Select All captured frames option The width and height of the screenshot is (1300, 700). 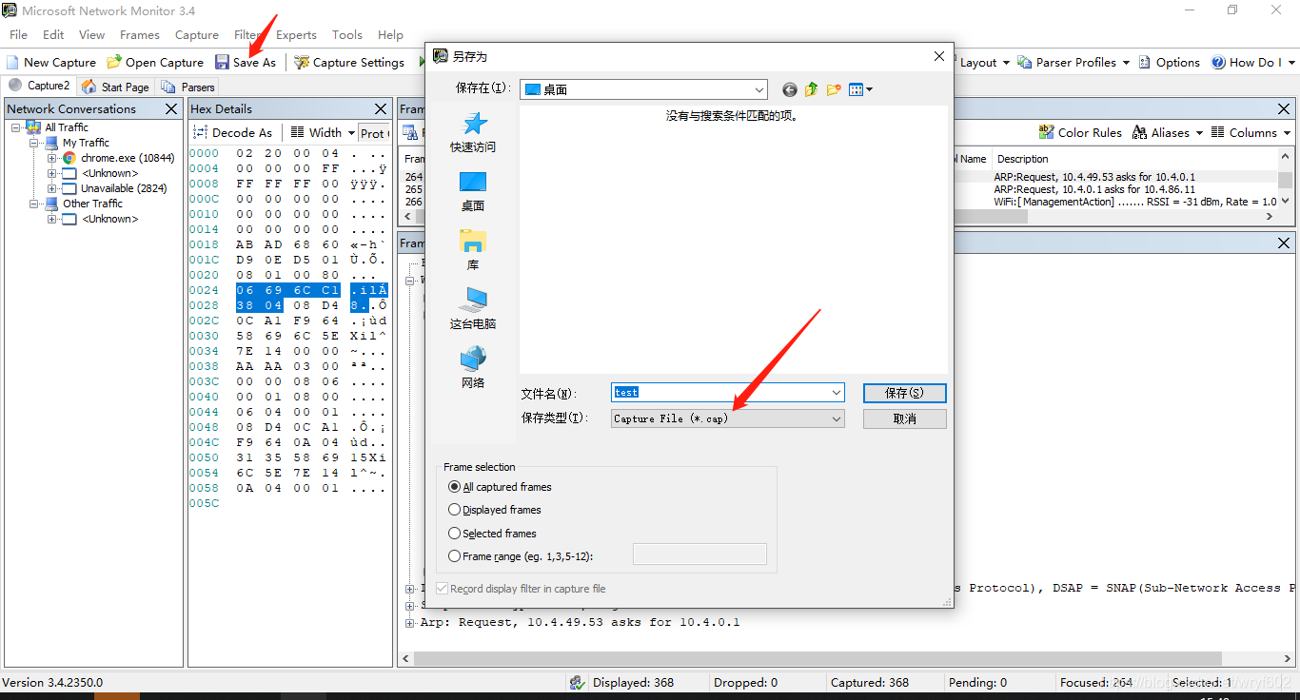(x=500, y=487)
